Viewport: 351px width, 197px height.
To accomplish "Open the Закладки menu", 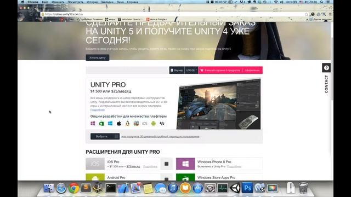I will tap(107, 2).
